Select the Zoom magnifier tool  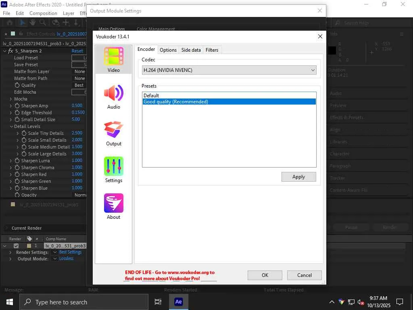click(42, 23)
